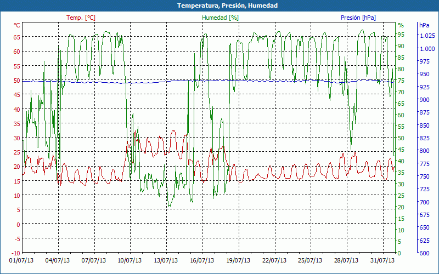Click the '%' humidity axis unit label
439x274 pixels.
tap(401, 25)
